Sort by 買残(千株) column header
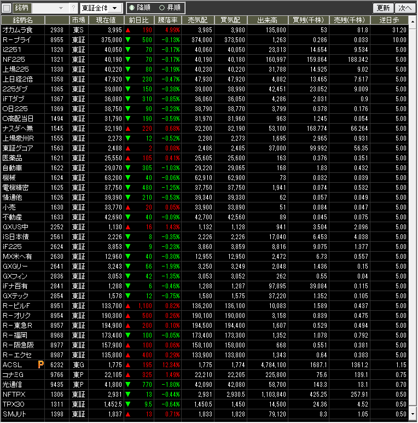Image resolution: width=418 pixels, height=423 pixels. [309, 20]
